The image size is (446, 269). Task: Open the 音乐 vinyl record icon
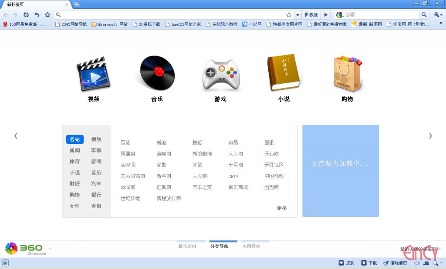[x=157, y=73]
